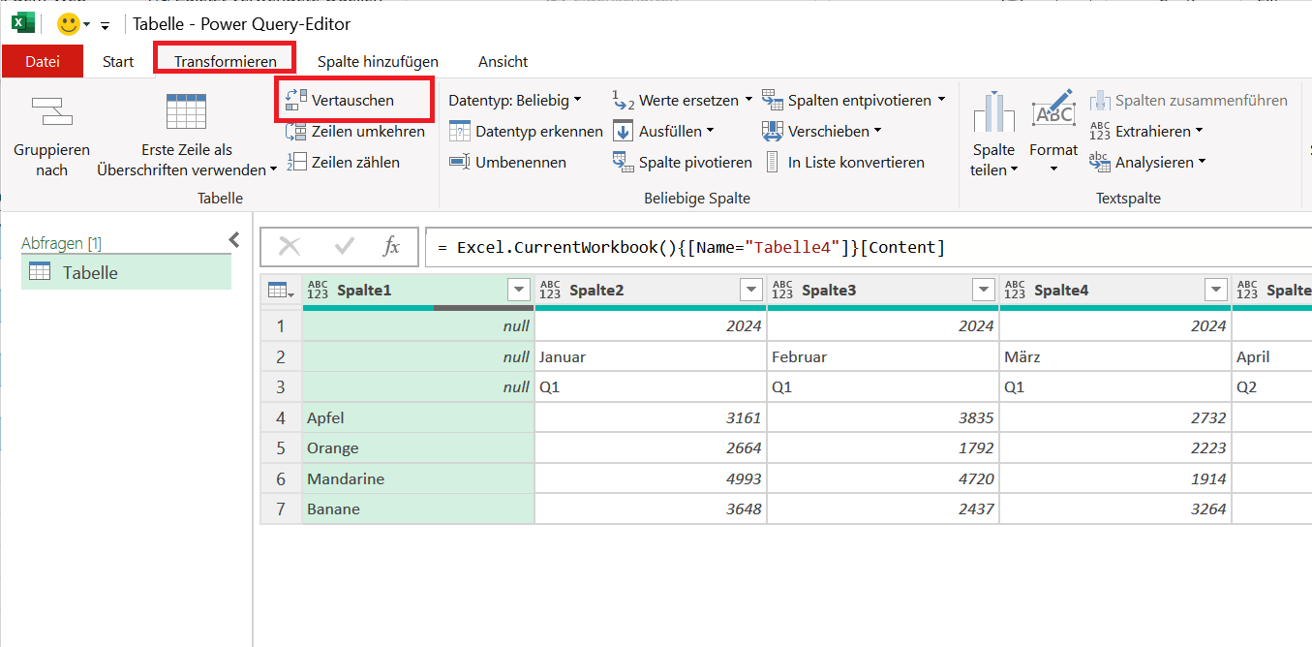Select the Tabelle query in Abfragen list

click(x=127, y=272)
